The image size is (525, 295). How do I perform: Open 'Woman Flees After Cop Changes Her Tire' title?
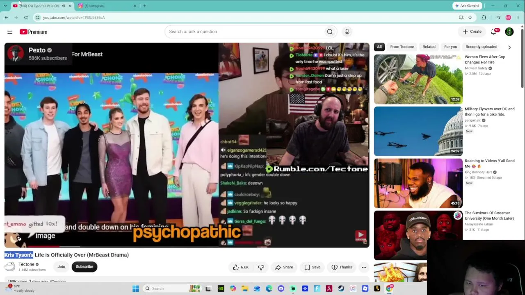click(485, 59)
